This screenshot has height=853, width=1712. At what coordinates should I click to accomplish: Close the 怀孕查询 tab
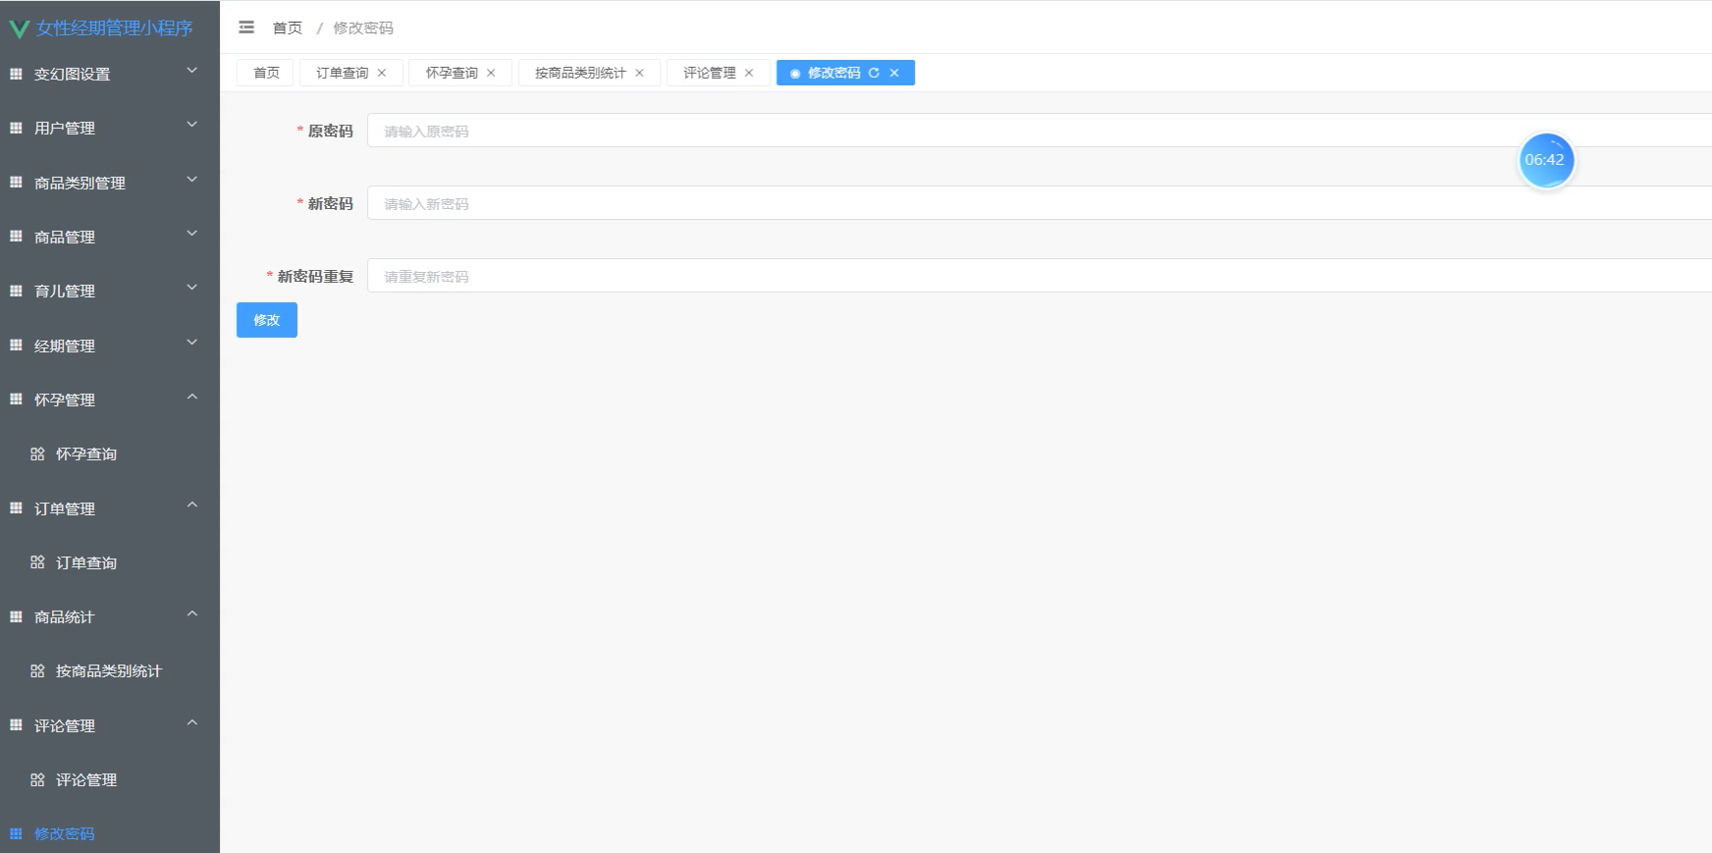point(491,73)
